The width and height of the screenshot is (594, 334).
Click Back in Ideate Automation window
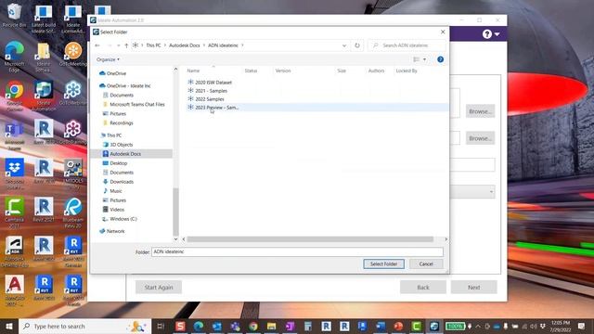pyautogui.click(x=423, y=288)
